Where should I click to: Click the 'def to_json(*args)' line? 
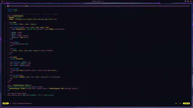17,75
